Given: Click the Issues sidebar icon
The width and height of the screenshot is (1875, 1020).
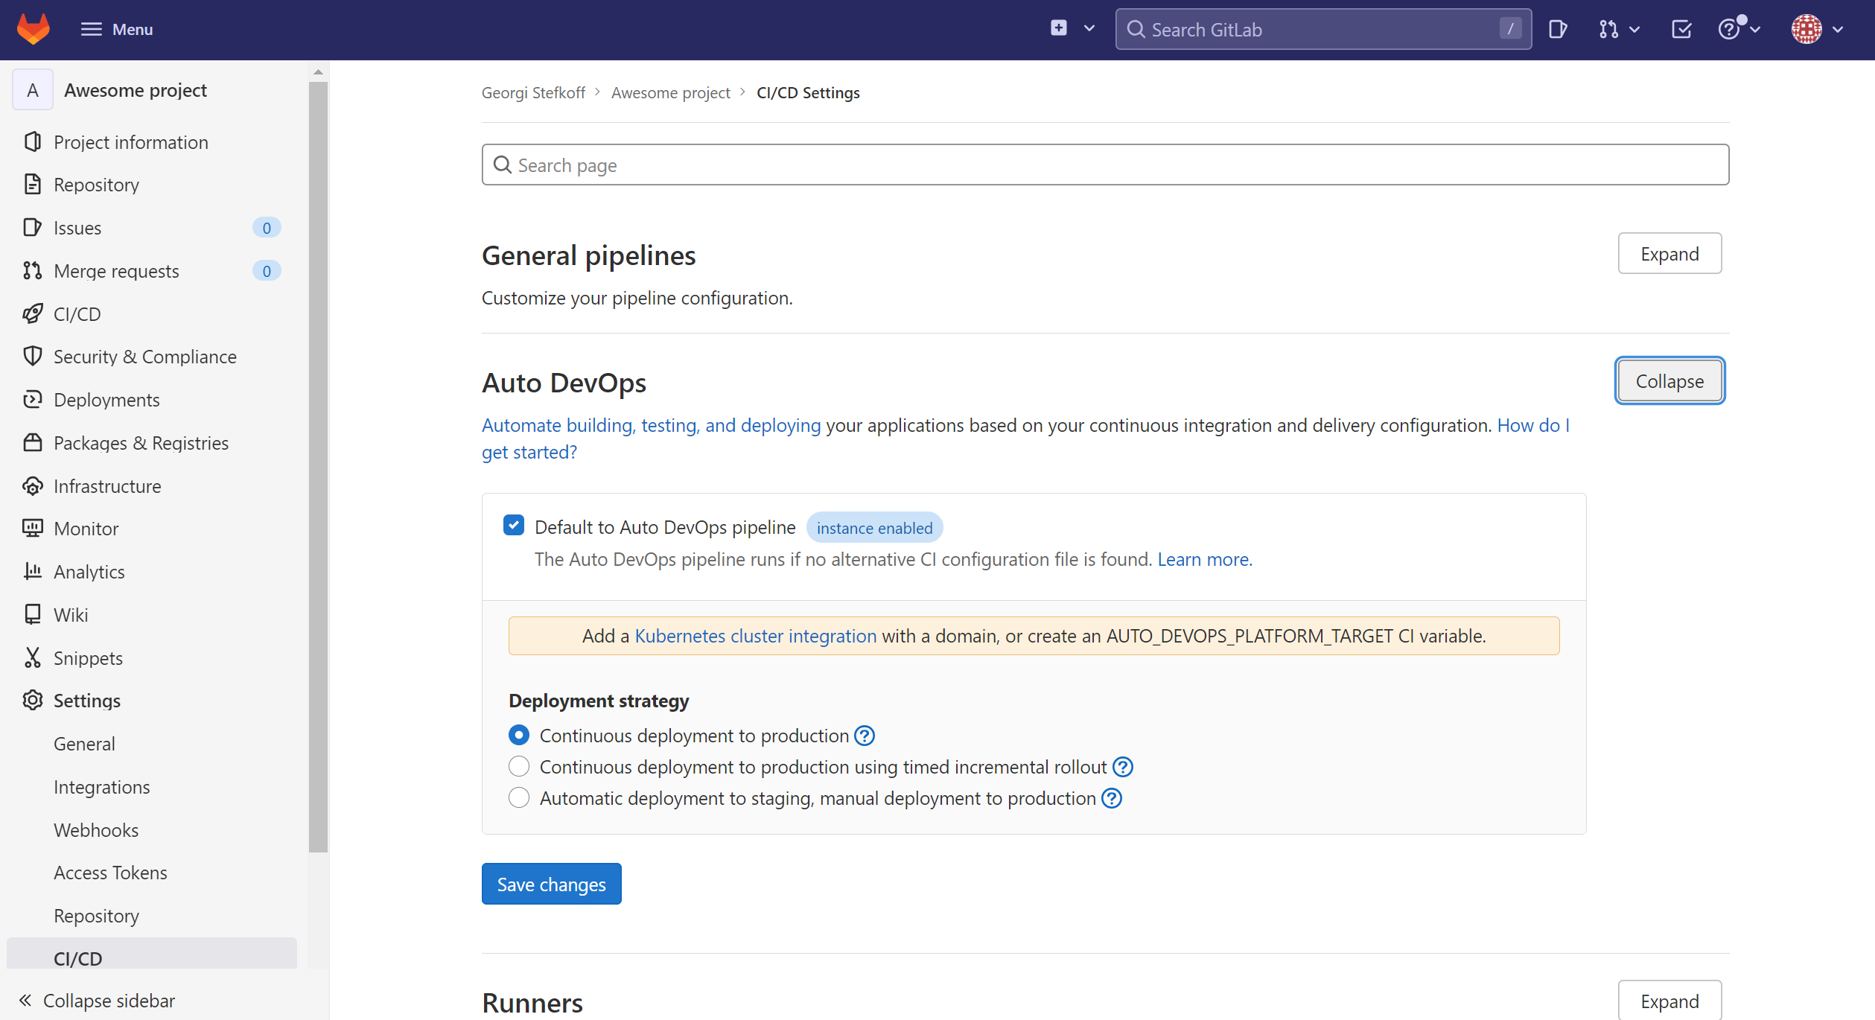Looking at the screenshot, I should pyautogui.click(x=32, y=227).
